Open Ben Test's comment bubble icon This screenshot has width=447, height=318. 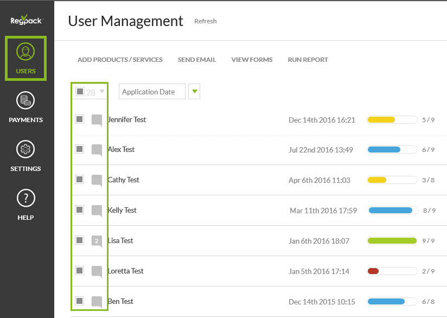[97, 302]
